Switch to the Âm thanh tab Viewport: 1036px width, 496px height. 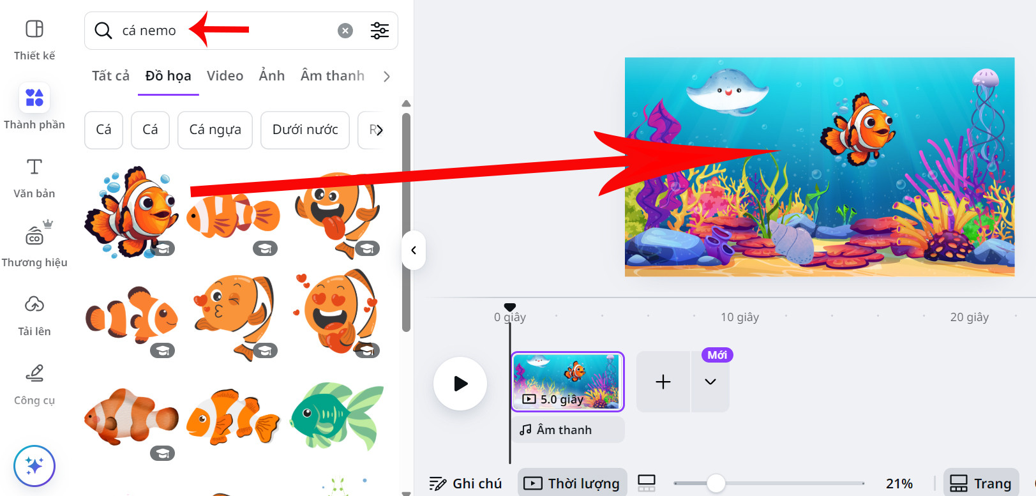click(x=333, y=76)
